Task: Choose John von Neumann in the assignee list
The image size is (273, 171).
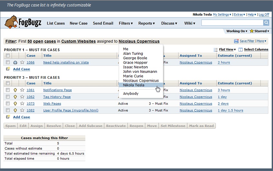Action: [141, 72]
